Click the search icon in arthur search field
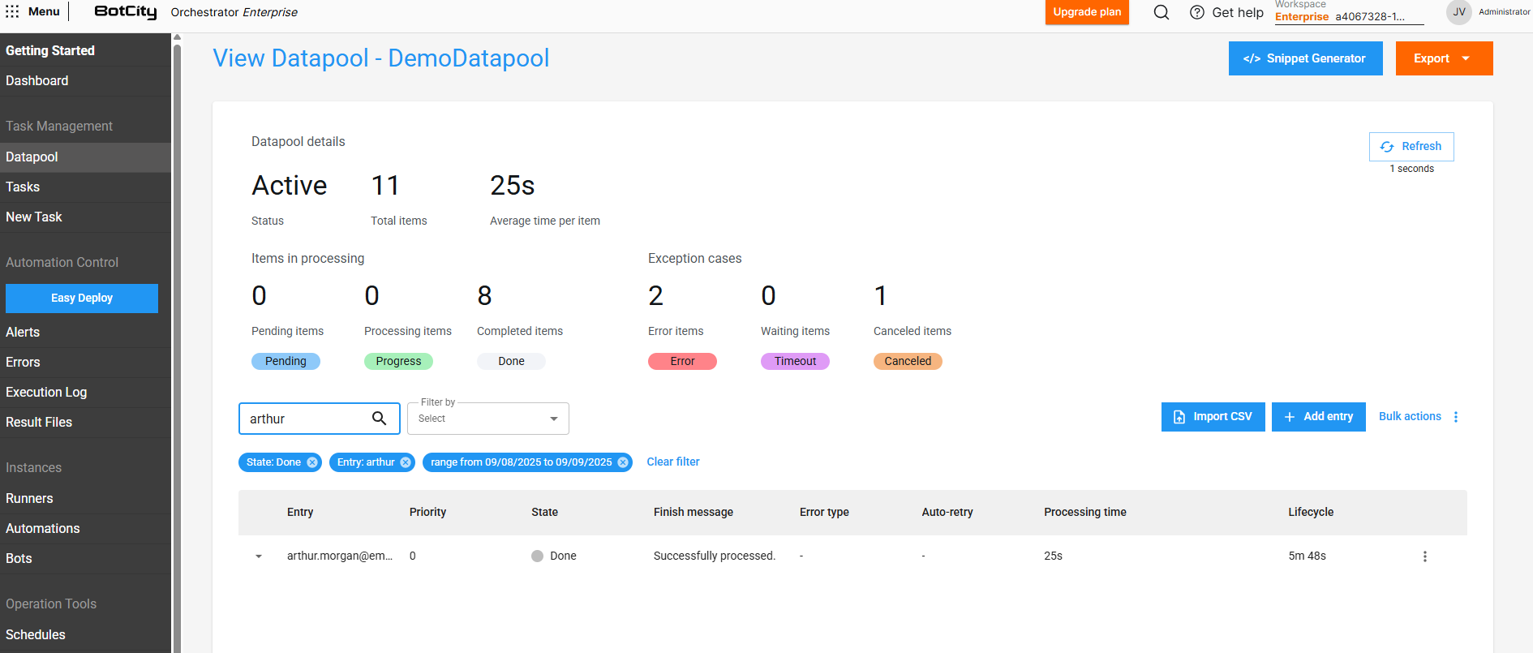The image size is (1533, 653). point(379,419)
